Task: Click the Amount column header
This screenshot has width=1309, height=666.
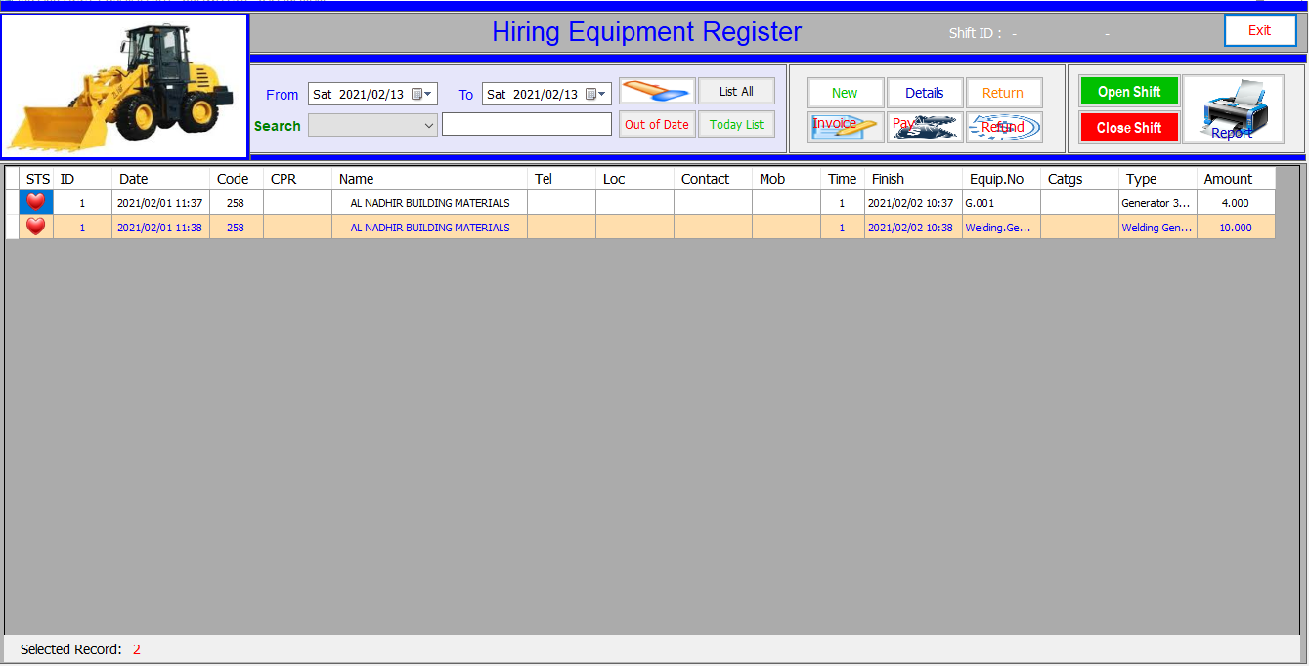Action: pos(1235,179)
